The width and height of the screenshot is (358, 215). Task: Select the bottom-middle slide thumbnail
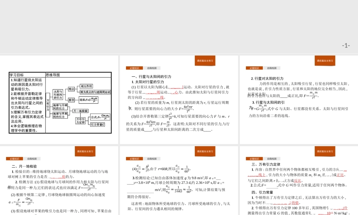coord(179,179)
